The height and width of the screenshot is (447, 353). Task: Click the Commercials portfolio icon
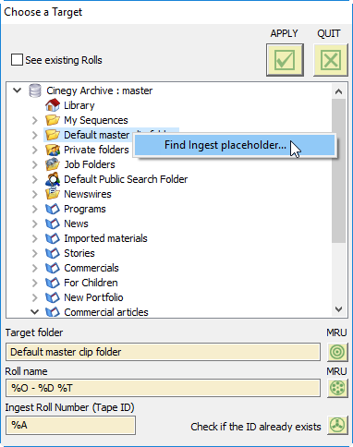[x=53, y=268]
